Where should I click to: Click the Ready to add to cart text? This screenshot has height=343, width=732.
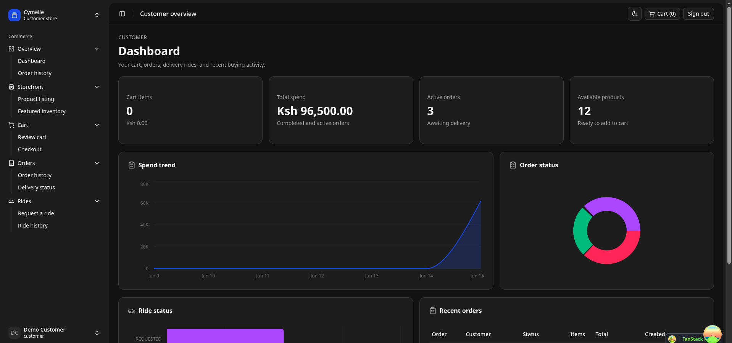pyautogui.click(x=603, y=123)
